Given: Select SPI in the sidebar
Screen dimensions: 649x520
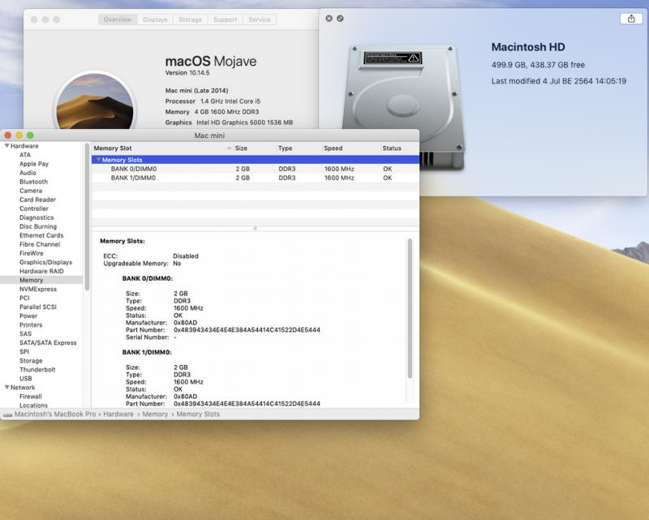Looking at the screenshot, I should click(x=24, y=351).
